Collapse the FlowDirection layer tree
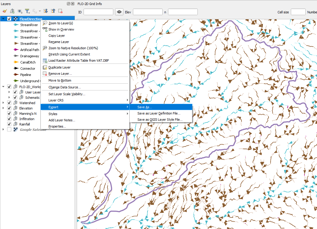 (x=3, y=19)
